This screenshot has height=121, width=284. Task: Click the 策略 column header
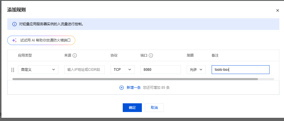click(190, 55)
